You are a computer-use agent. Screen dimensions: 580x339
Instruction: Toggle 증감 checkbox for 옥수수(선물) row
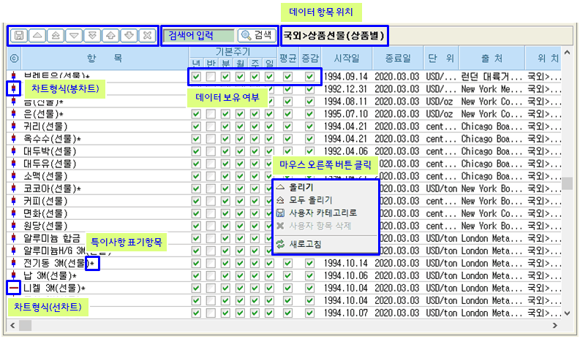[309, 139]
